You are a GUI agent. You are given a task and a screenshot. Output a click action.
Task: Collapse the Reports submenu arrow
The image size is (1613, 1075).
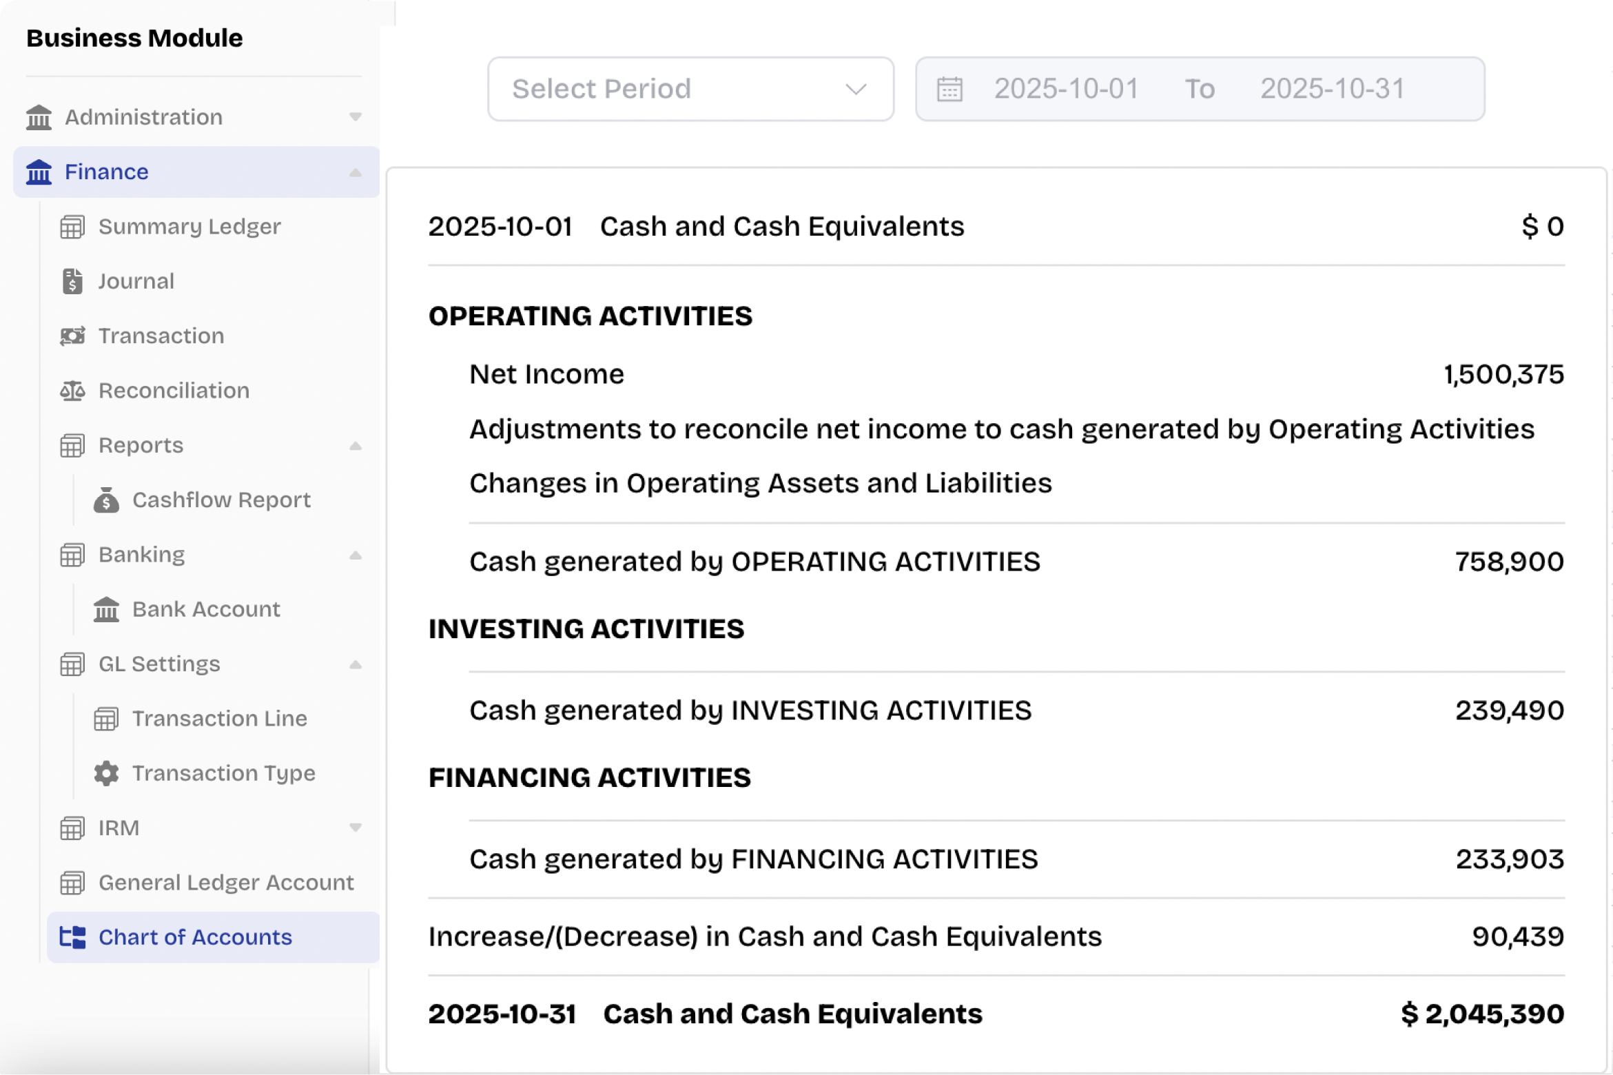tap(356, 446)
